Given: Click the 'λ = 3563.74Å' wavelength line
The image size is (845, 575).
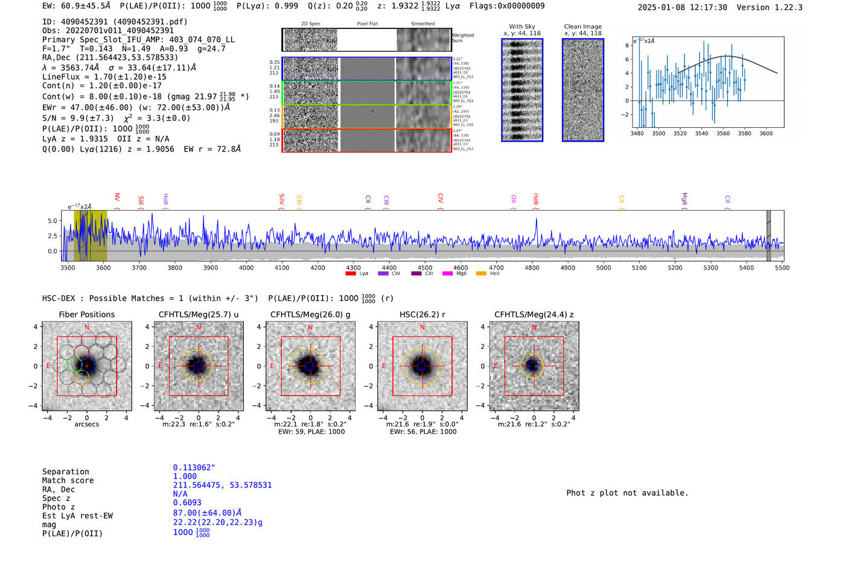Looking at the screenshot, I should pyautogui.click(x=119, y=68).
